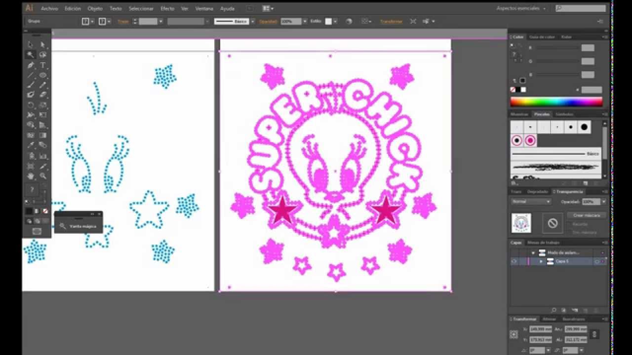This screenshot has height=355, width=632.
Task: Open the Efecto menu
Action: pos(167,8)
